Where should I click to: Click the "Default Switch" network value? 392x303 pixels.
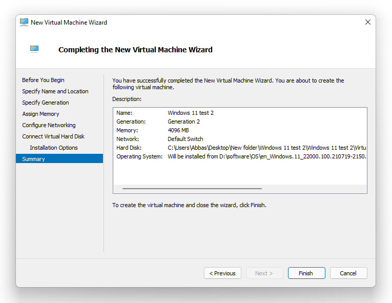coord(185,139)
